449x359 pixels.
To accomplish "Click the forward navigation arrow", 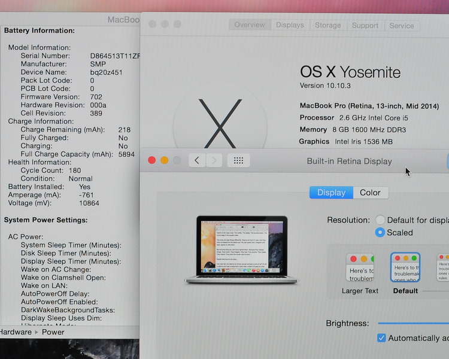I will [214, 160].
